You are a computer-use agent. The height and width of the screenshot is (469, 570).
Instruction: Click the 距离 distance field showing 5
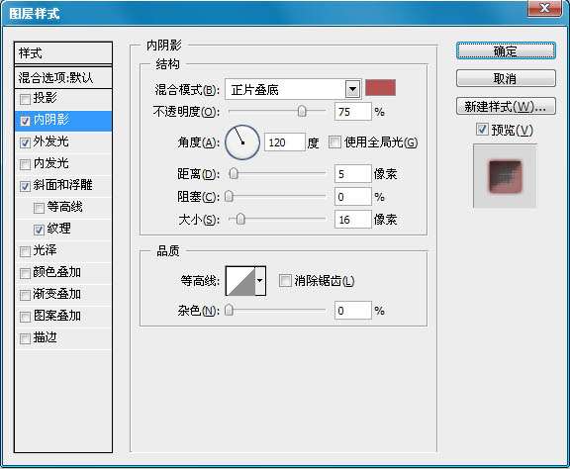[x=352, y=174]
